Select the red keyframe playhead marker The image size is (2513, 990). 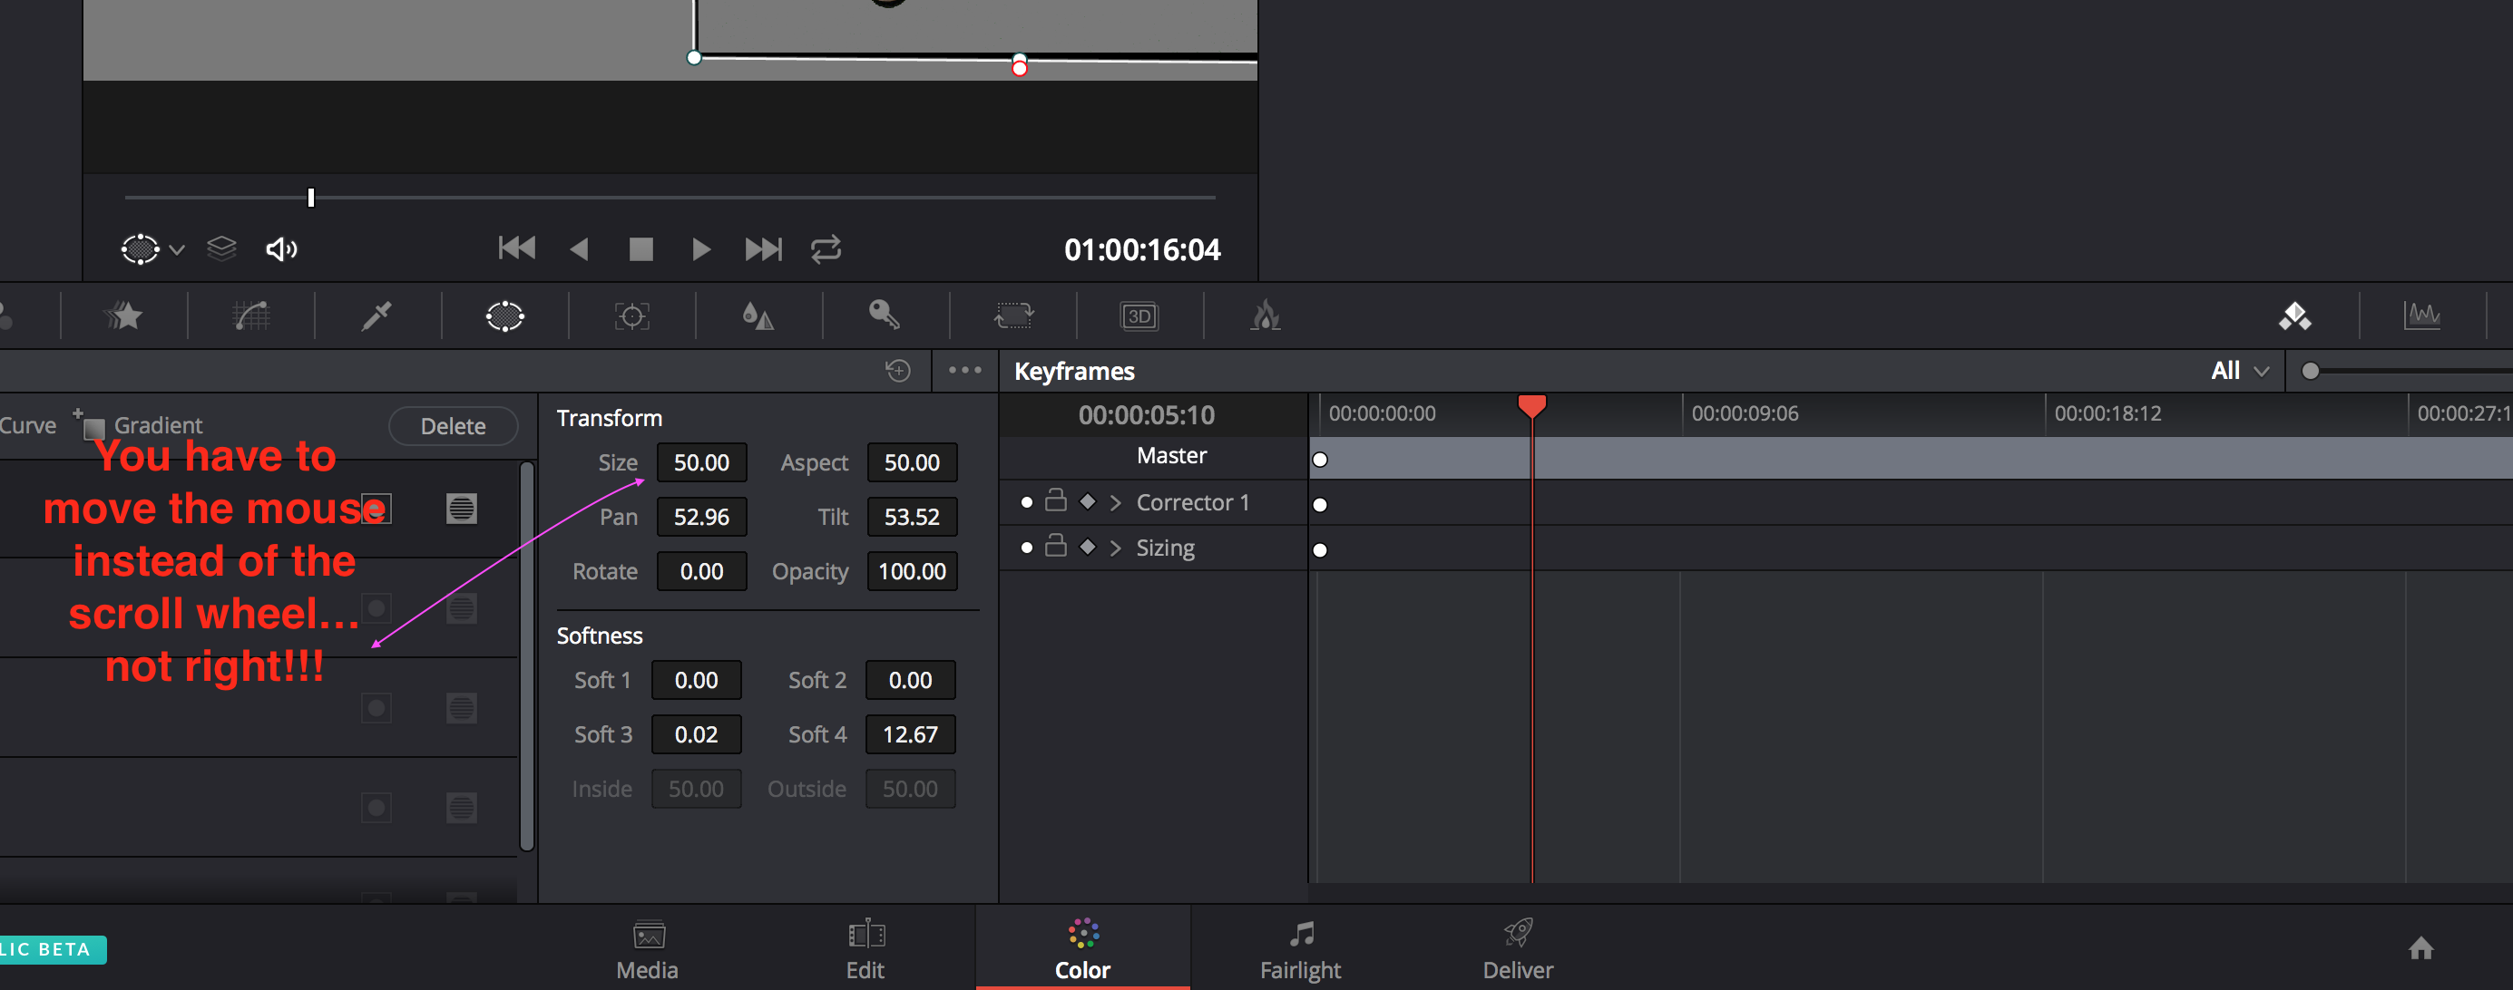(x=1531, y=405)
